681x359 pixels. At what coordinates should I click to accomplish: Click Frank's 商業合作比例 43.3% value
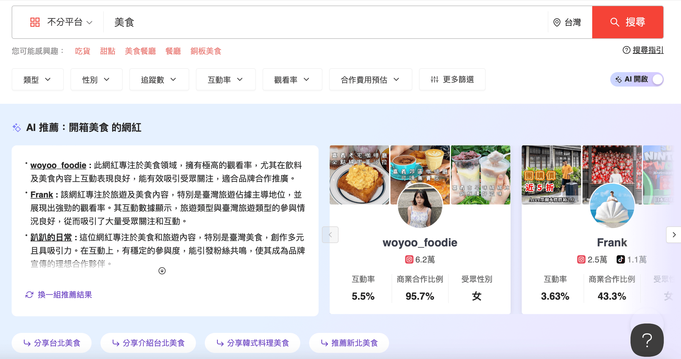612,296
